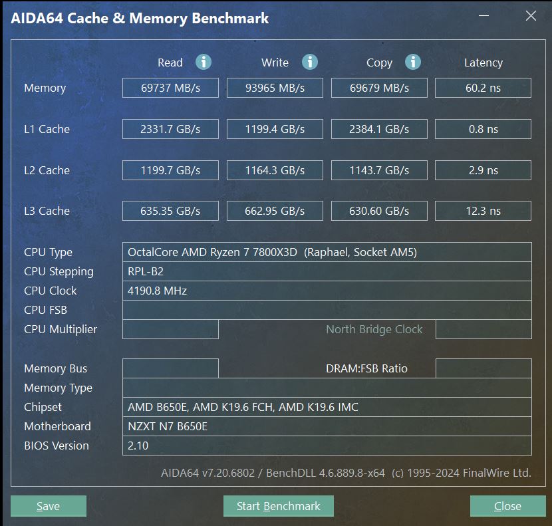Click L3 Cache write 662.95 GB/s
Viewport: 552px width, 526px height.
pos(275,211)
